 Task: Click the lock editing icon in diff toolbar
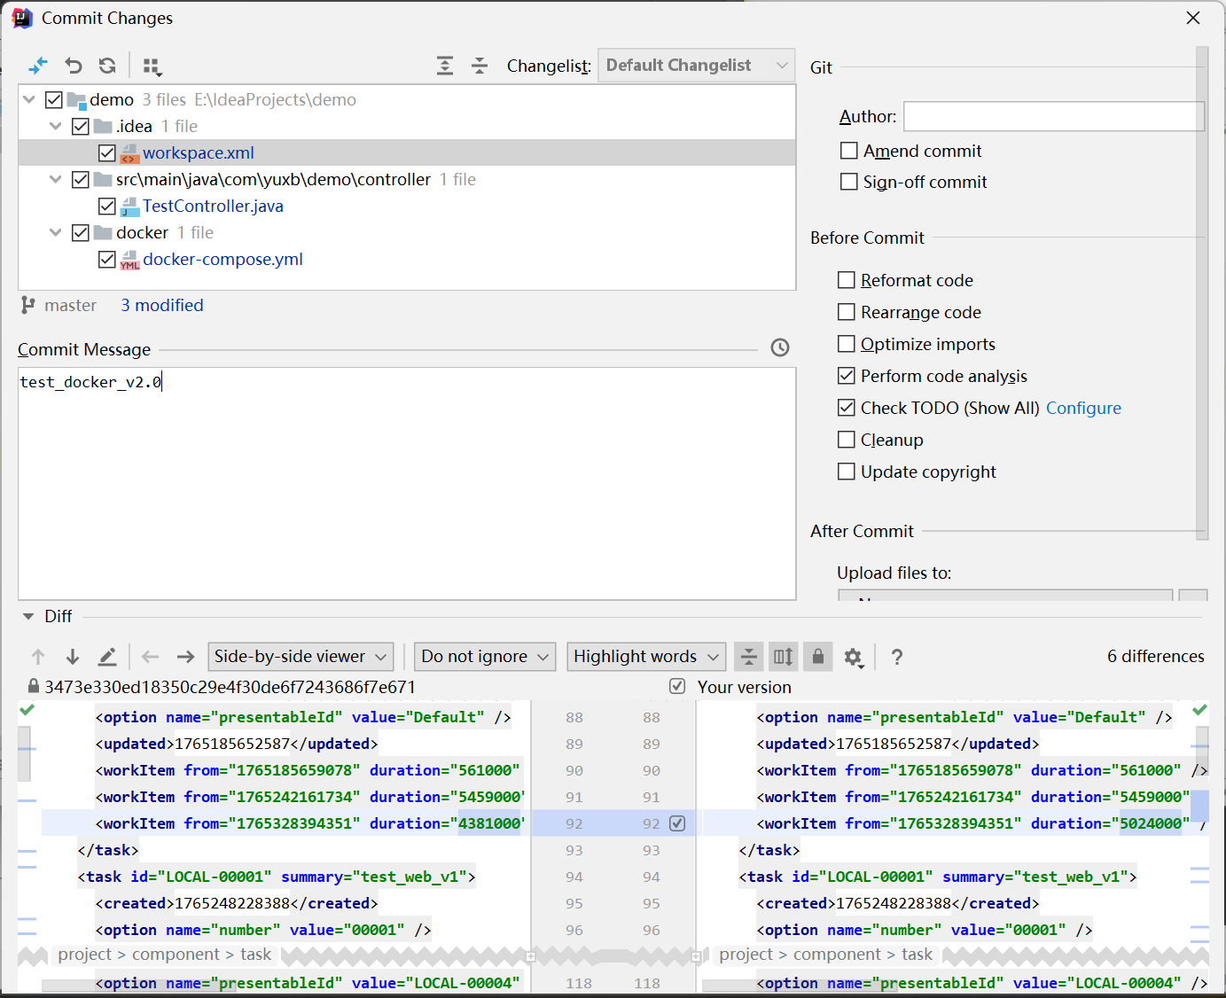[x=818, y=657]
